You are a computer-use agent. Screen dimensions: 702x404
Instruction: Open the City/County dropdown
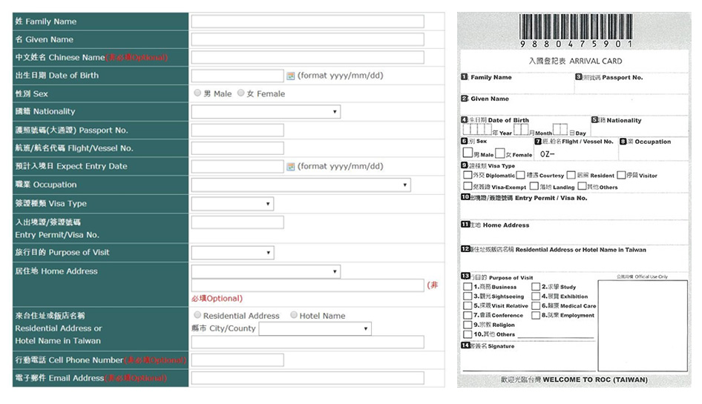tap(315, 328)
